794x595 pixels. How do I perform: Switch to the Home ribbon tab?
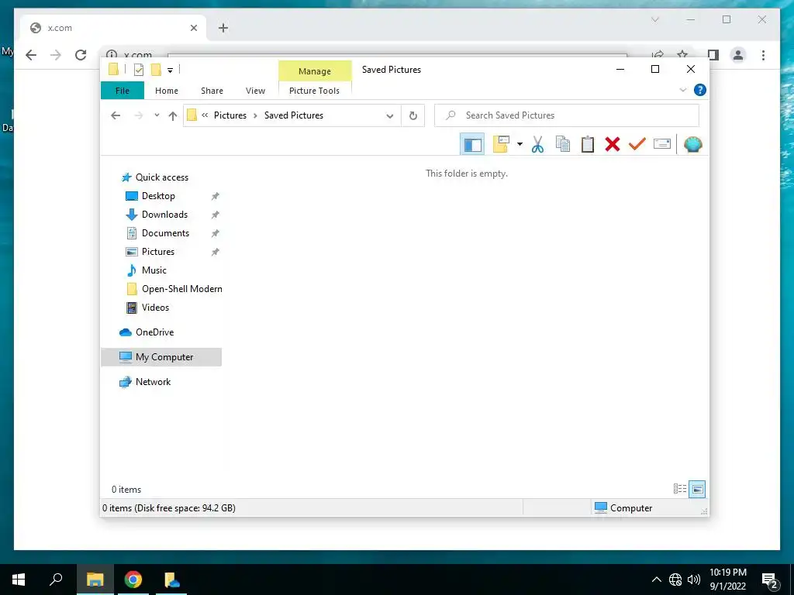point(167,91)
